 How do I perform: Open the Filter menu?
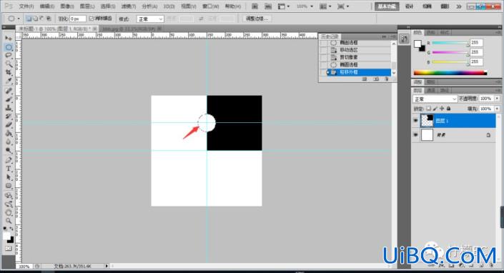point(129,6)
